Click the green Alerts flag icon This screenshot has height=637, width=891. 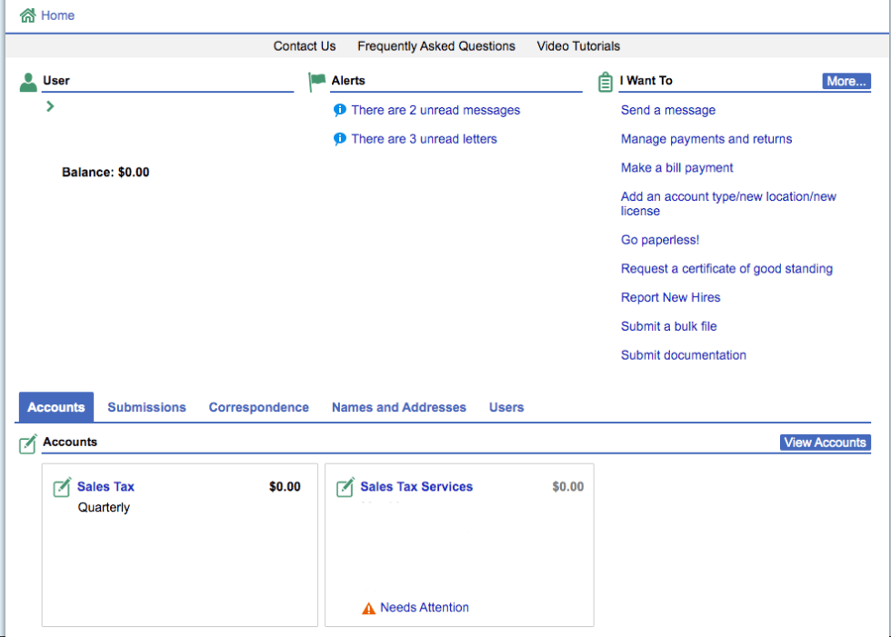point(316,82)
